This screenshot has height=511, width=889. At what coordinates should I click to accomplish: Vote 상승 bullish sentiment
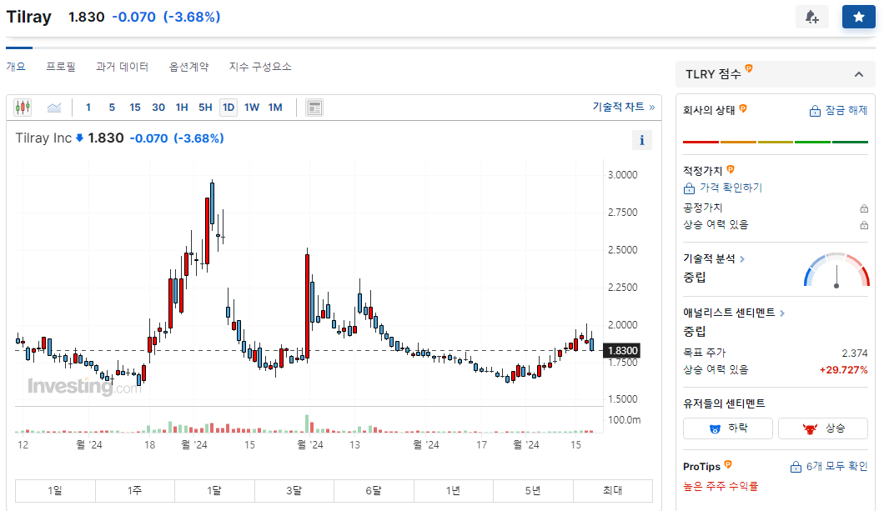coord(823,428)
